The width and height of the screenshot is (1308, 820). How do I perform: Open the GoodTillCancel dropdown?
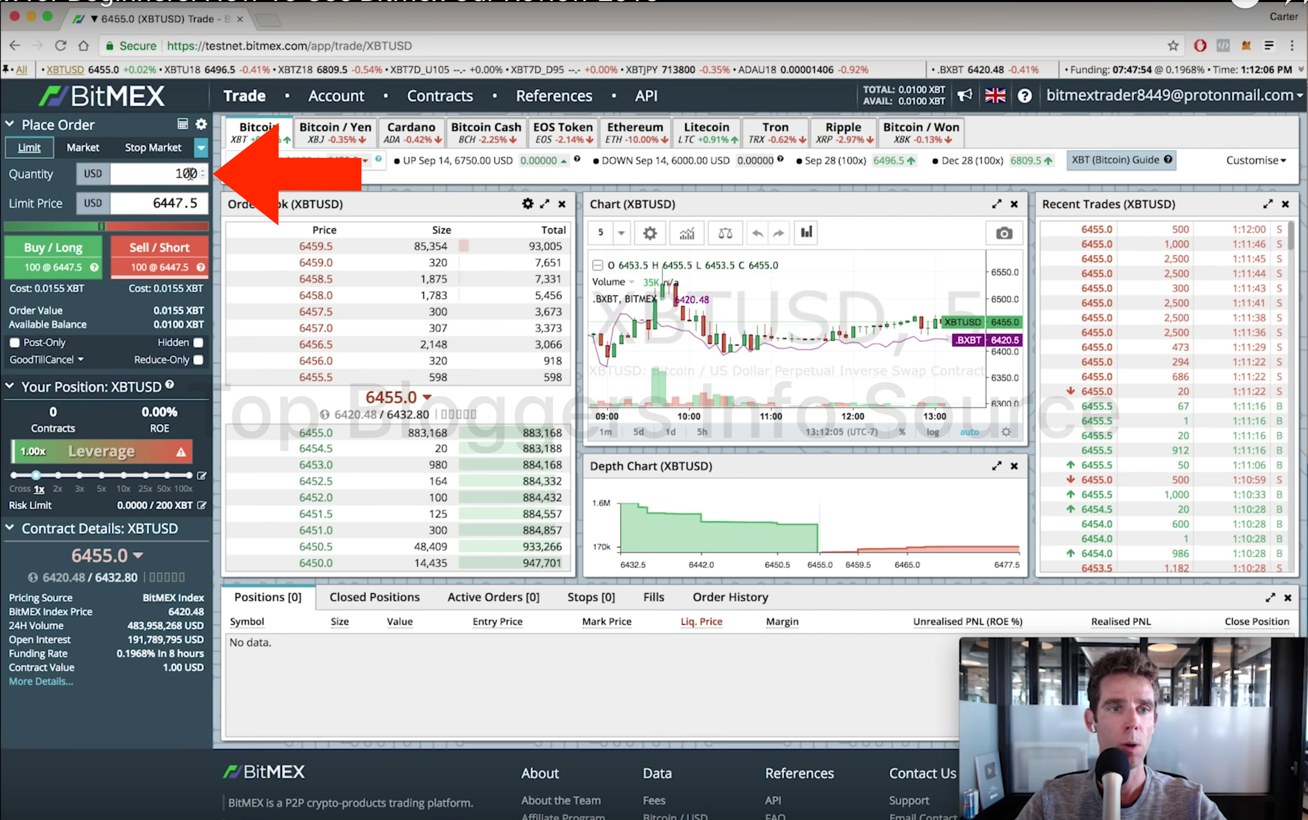click(47, 360)
